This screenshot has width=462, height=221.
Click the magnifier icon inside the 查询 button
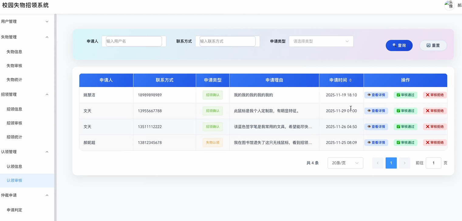coord(394,45)
